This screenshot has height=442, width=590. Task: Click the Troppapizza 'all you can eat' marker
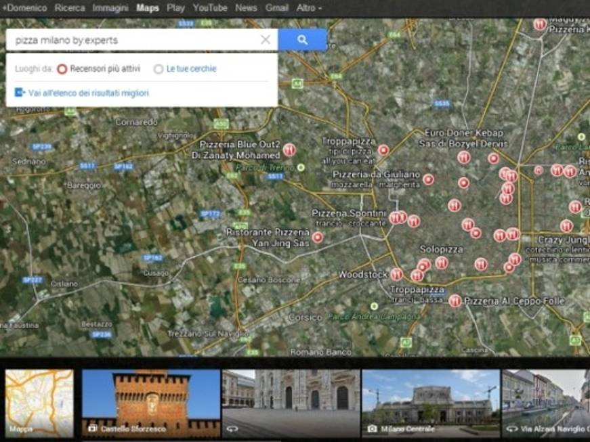tap(383, 150)
